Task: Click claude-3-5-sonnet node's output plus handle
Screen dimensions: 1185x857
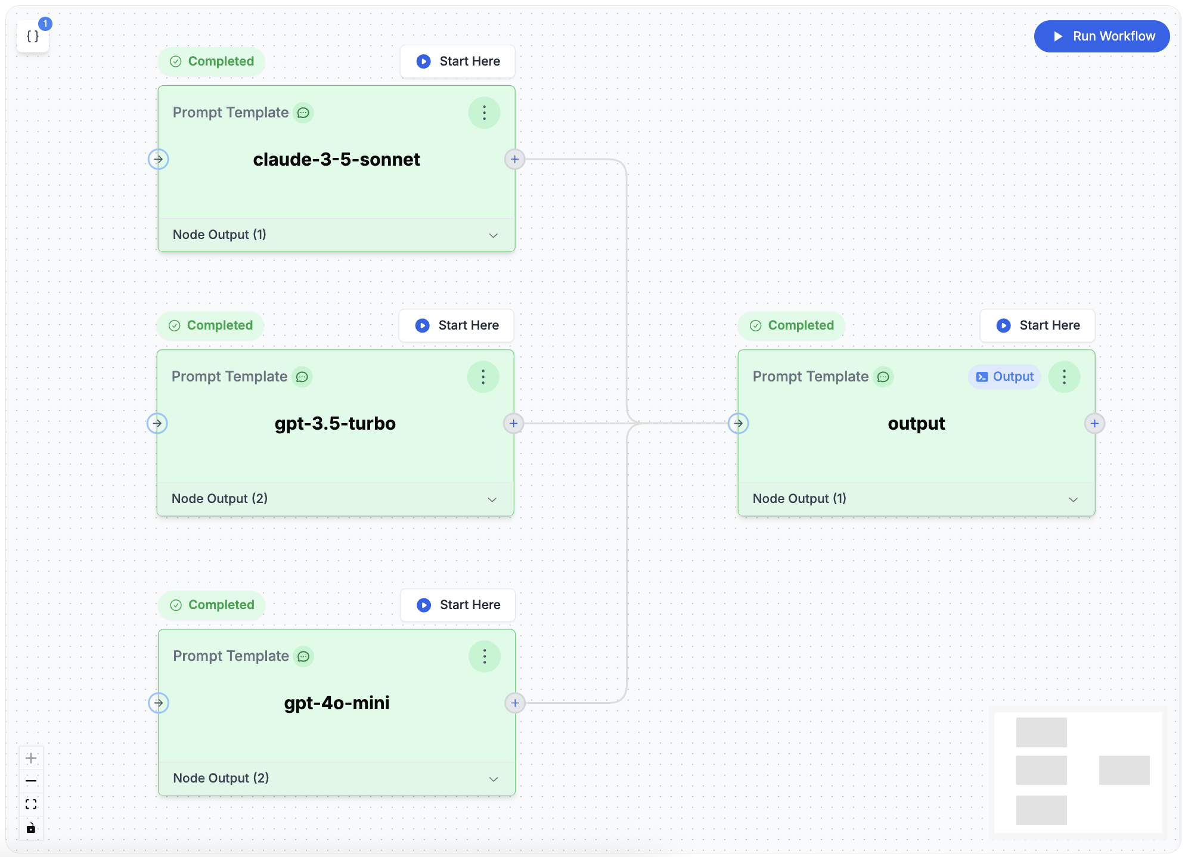Action: pos(514,159)
